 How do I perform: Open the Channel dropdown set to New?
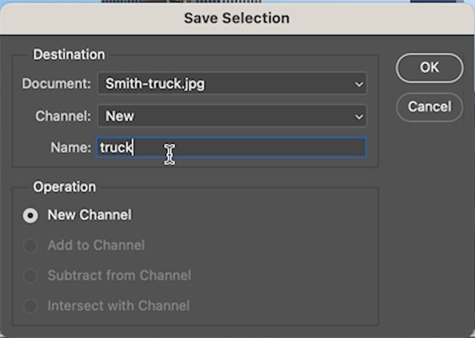pos(232,116)
